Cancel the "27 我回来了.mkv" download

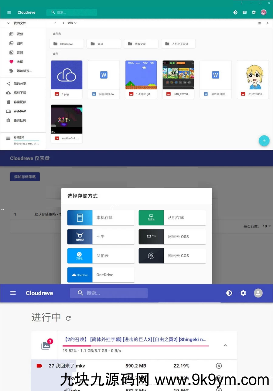[219, 366]
